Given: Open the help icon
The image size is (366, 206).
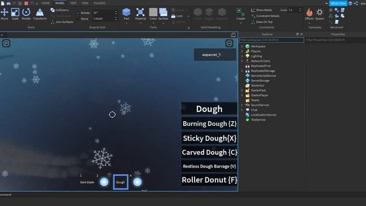Looking at the screenshot, I should (x=350, y=3).
